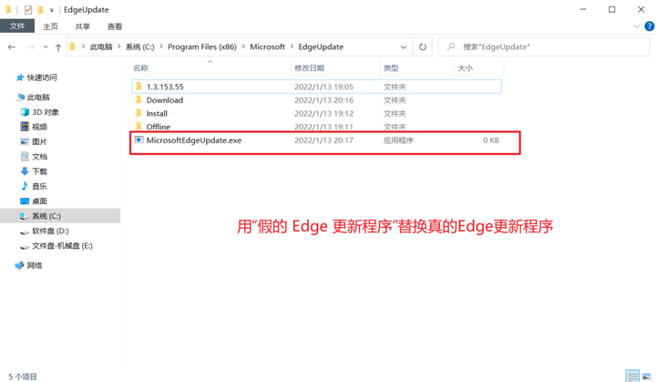Select the 1.3.153.55 folder
The width and height of the screenshot is (656, 382).
pos(316,87)
